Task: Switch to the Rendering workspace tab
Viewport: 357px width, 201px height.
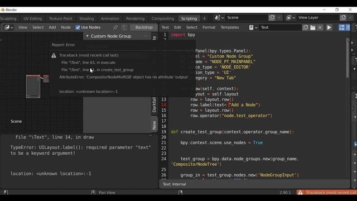Action: coord(135,18)
